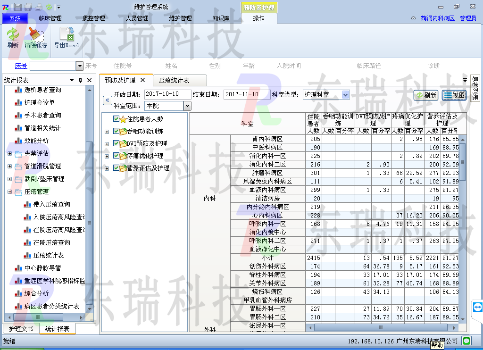Open the 临床管理 menu

click(x=50, y=18)
